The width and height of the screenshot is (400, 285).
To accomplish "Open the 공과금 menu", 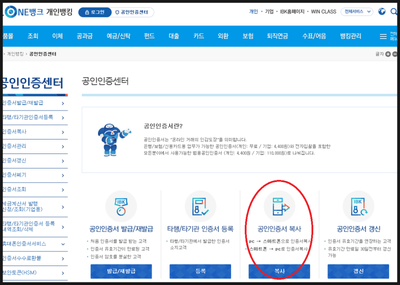I will [84, 36].
